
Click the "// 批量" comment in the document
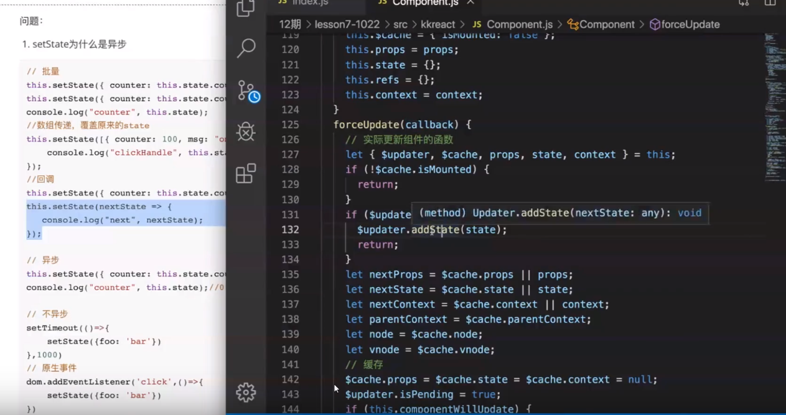tap(43, 71)
